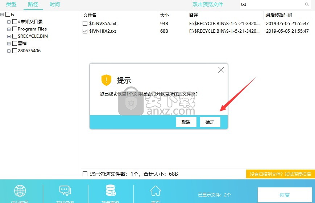Close the 提示 dialog with X
The height and width of the screenshot is (203, 315).
221,70
